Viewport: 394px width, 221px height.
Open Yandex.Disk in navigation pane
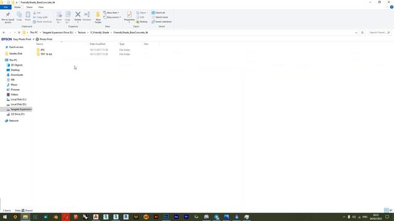15,53
